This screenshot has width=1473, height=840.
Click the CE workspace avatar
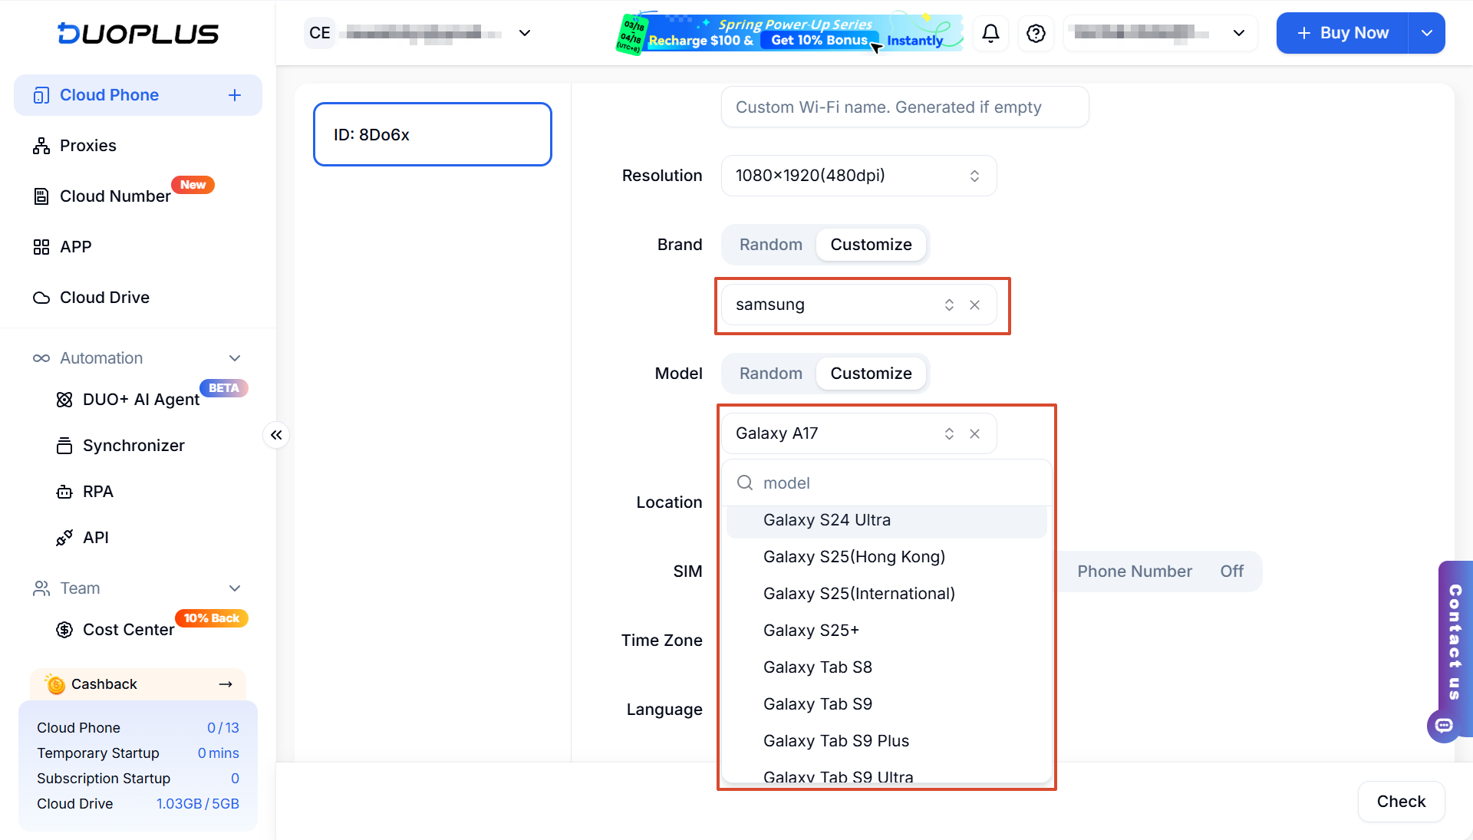(319, 33)
